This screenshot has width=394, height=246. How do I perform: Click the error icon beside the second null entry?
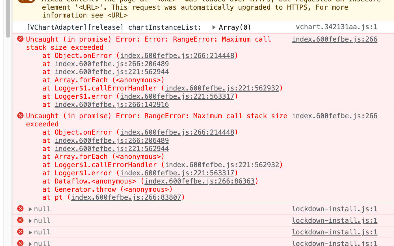pos(20,220)
